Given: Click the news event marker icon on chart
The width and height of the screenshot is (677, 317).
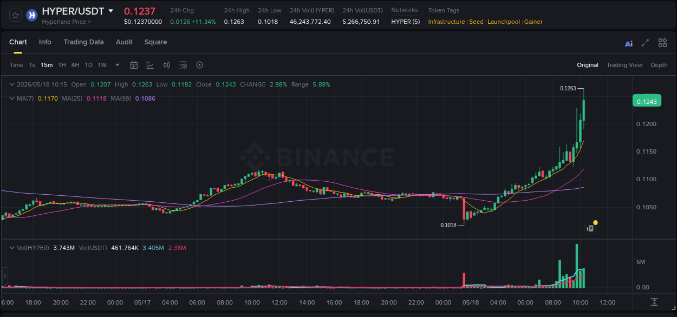Looking at the screenshot, I should coord(590,228).
